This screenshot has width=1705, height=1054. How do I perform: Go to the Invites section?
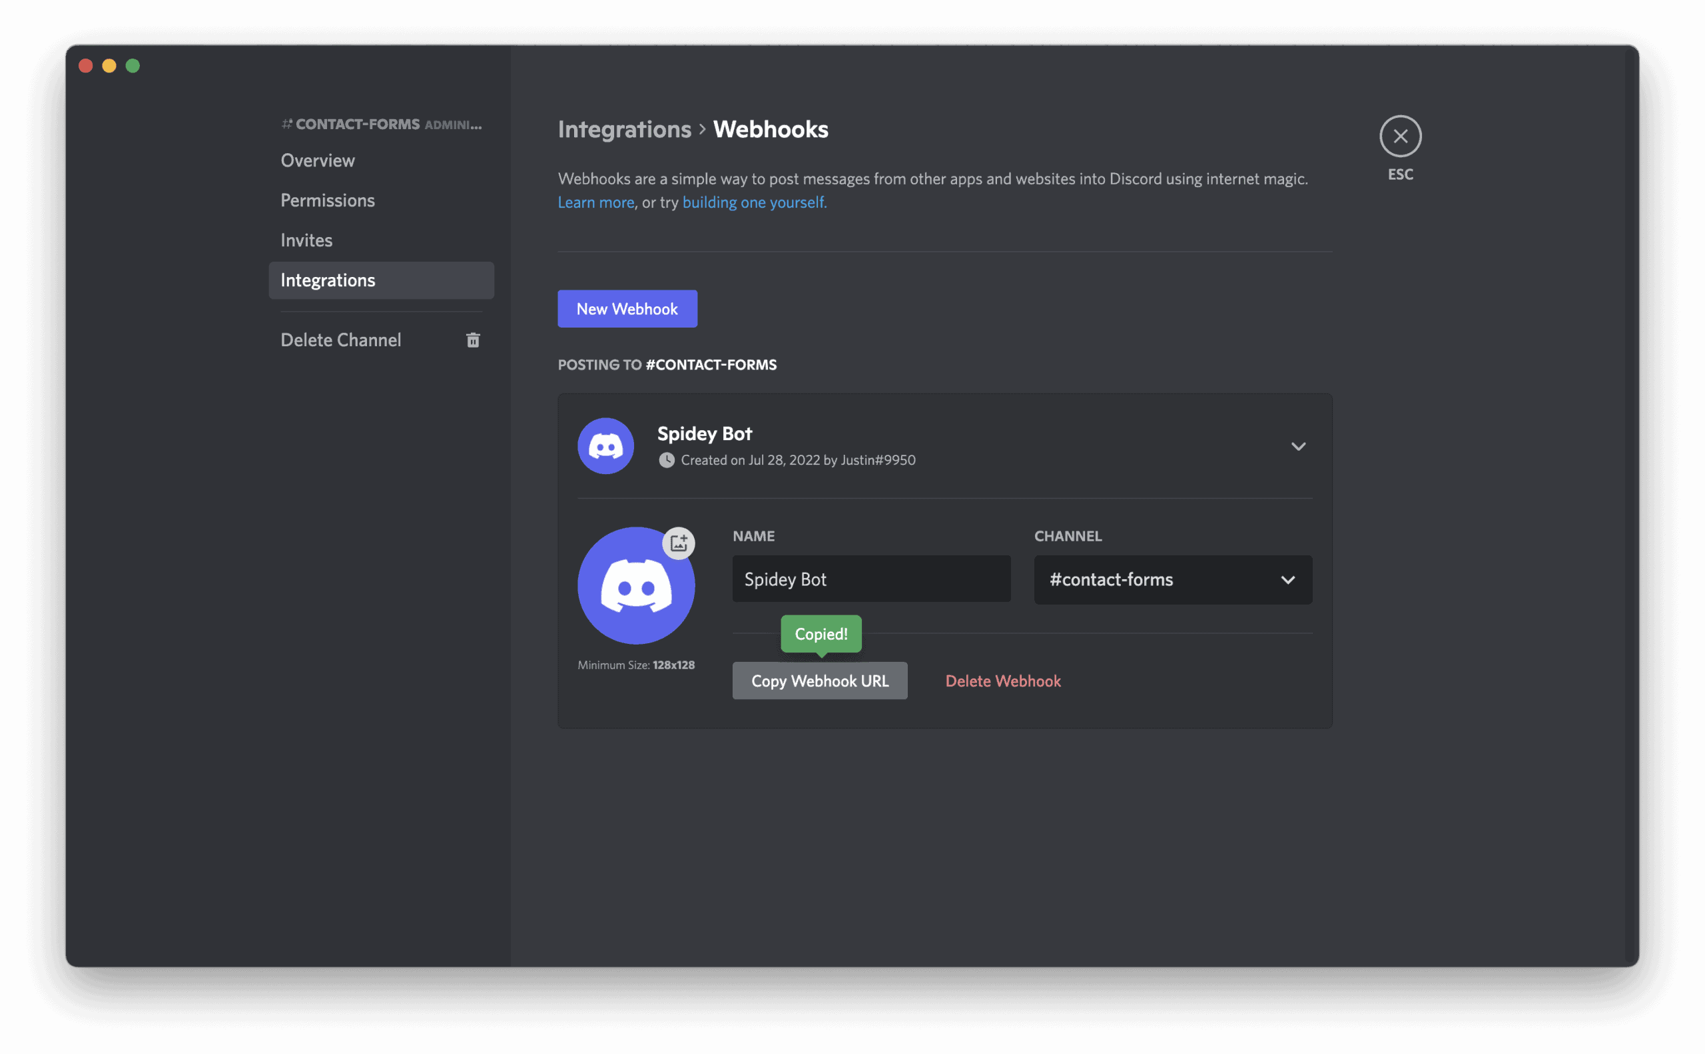coord(307,240)
